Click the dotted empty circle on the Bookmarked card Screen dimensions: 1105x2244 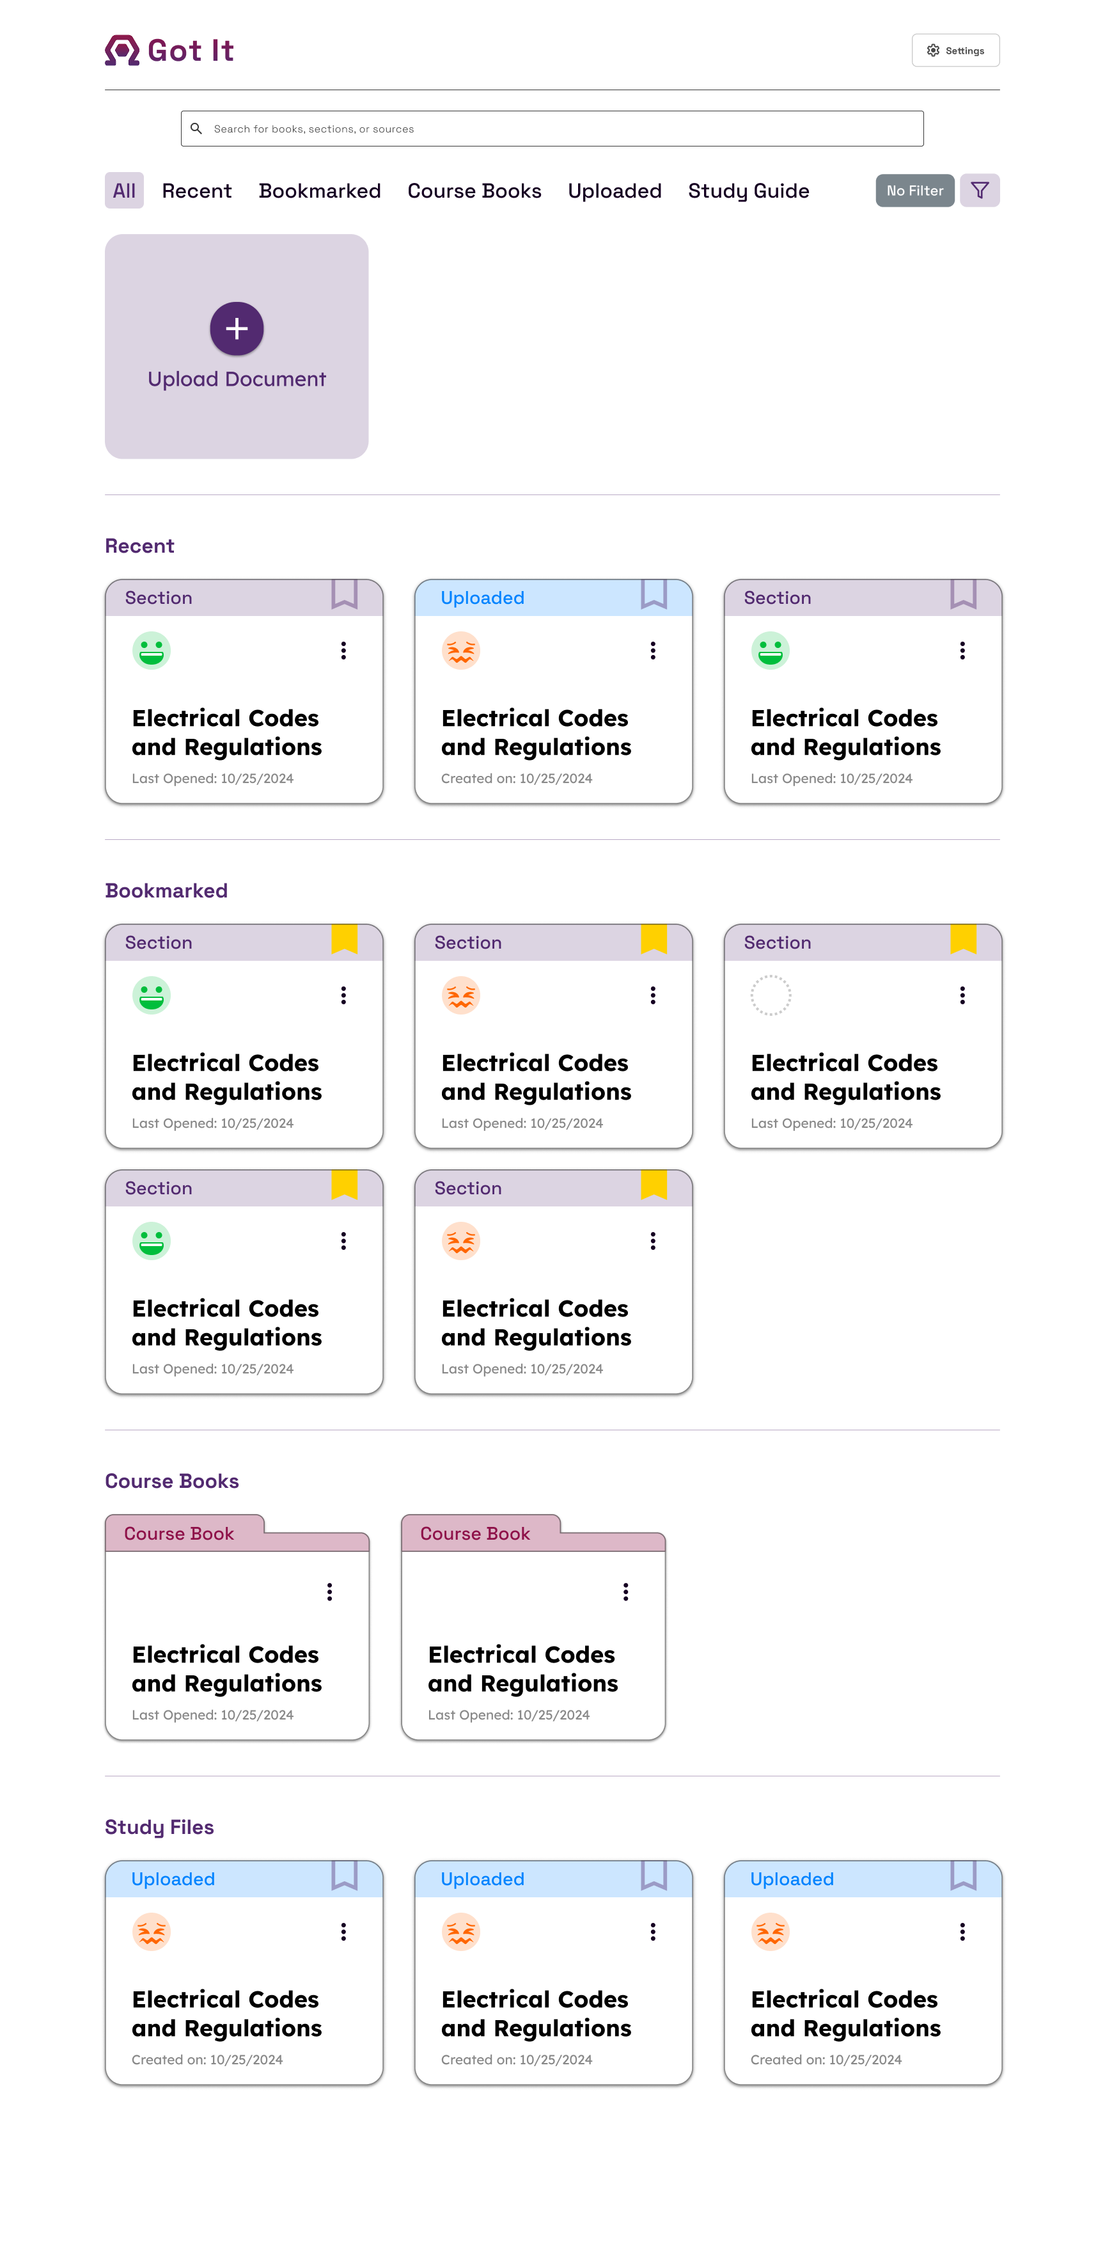(770, 995)
